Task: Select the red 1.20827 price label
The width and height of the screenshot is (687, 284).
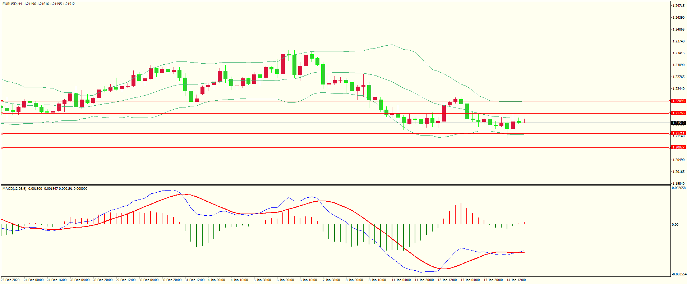Action: (678, 147)
